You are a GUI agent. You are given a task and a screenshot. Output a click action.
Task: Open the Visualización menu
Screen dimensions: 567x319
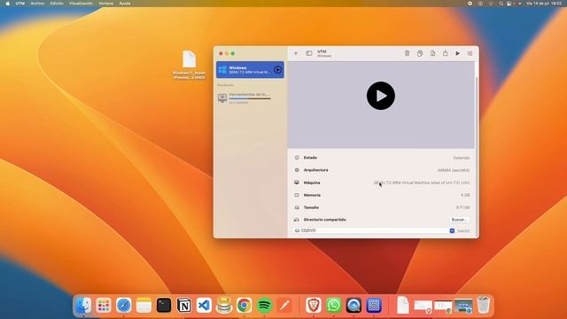pos(81,4)
